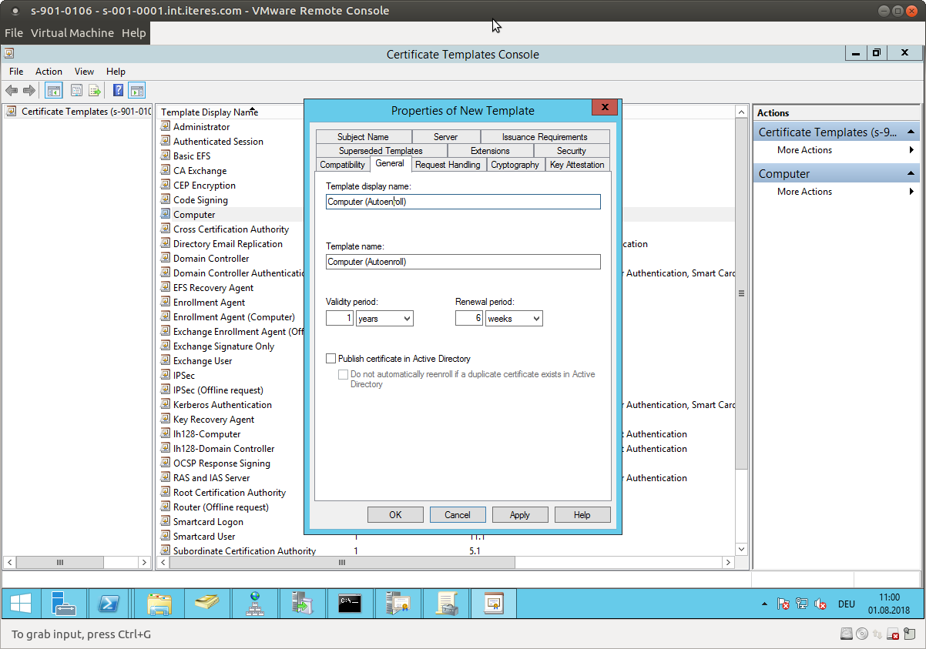Click the IPSec template icon
926x649 pixels.
click(166, 375)
